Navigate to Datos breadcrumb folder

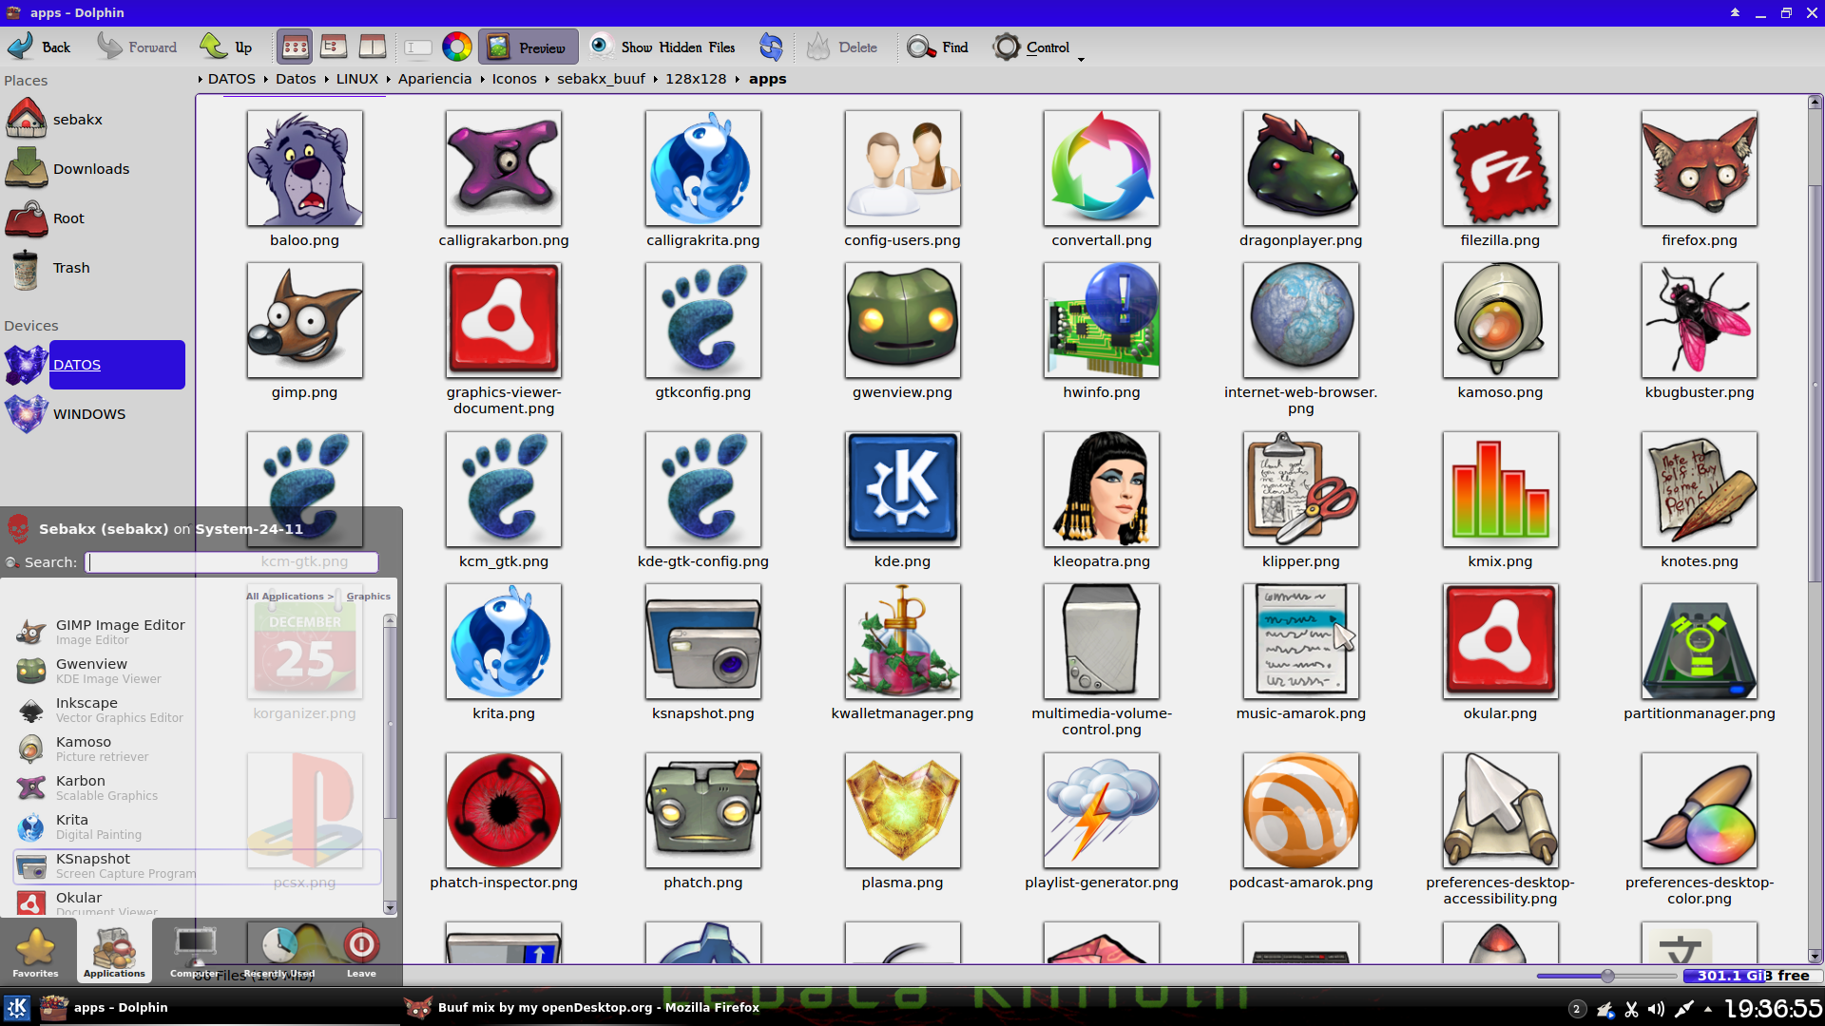click(296, 79)
